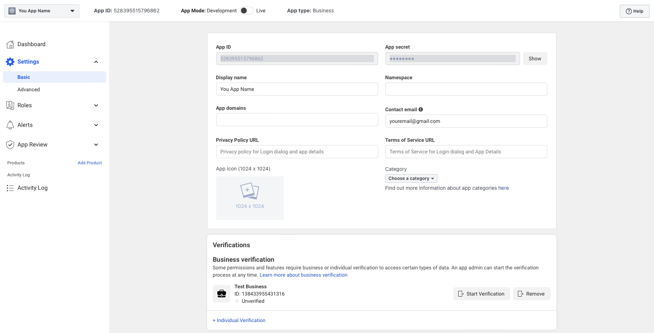
Task: Click the Activity Log list icon
Action: [x=10, y=188]
